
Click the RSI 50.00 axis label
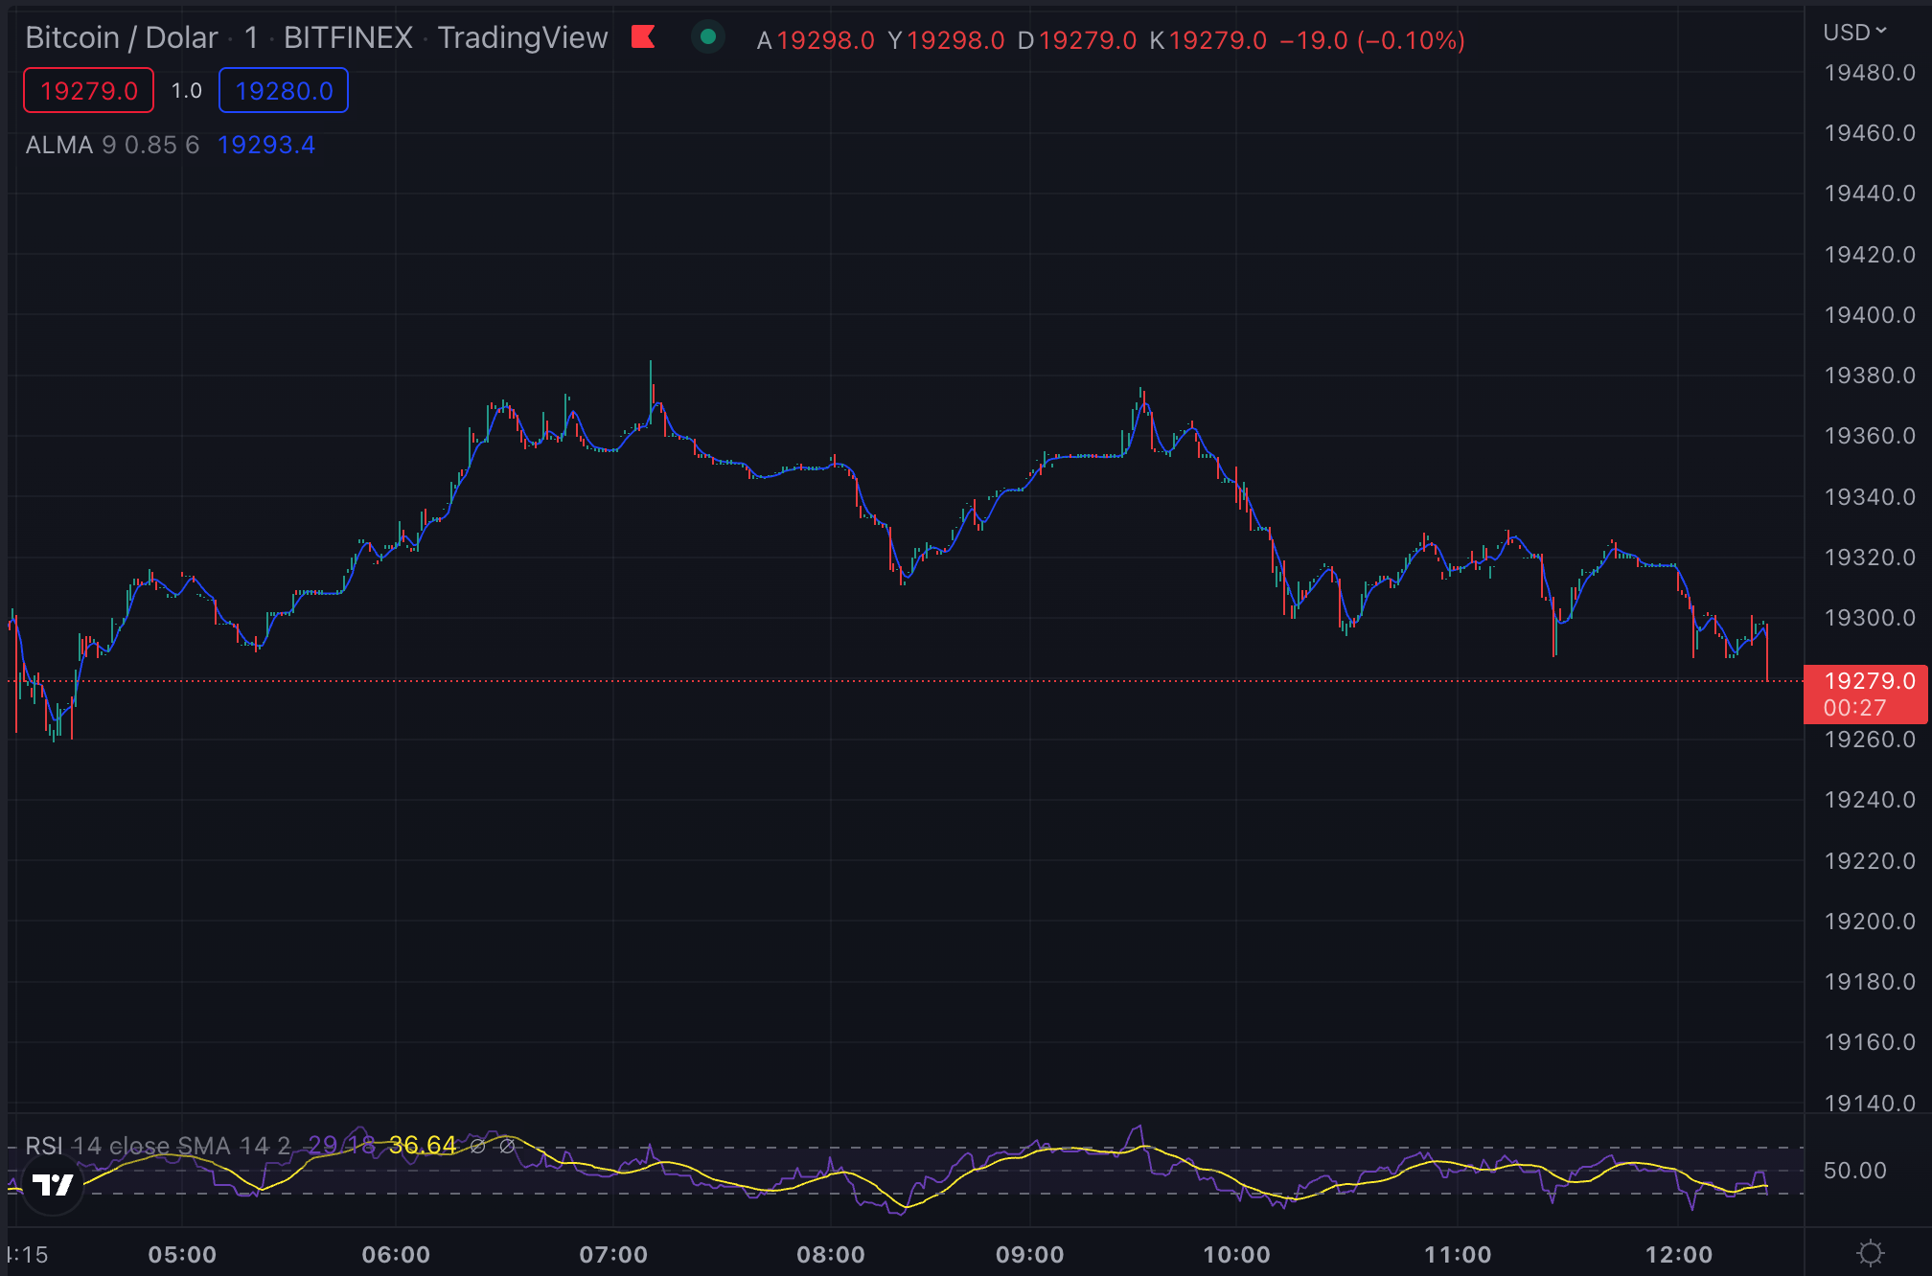point(1854,1171)
